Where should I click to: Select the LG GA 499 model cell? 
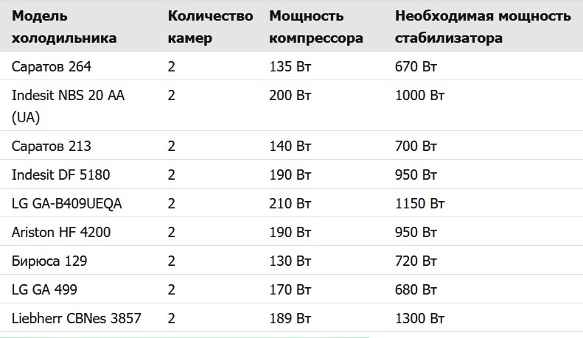pos(45,289)
